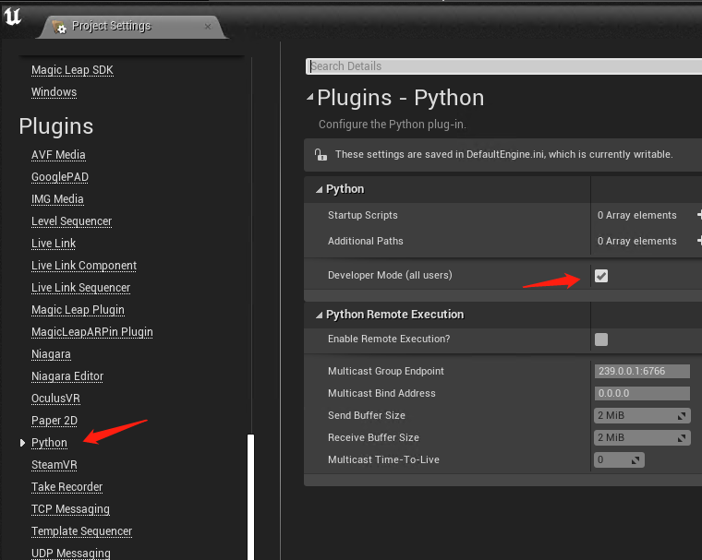Open Paper 2D plugin settings
702x560 pixels.
54,421
